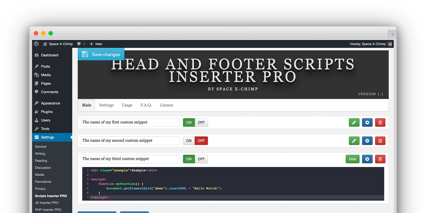Hide the third snippet code editor
426x213 pixels.
(352, 159)
